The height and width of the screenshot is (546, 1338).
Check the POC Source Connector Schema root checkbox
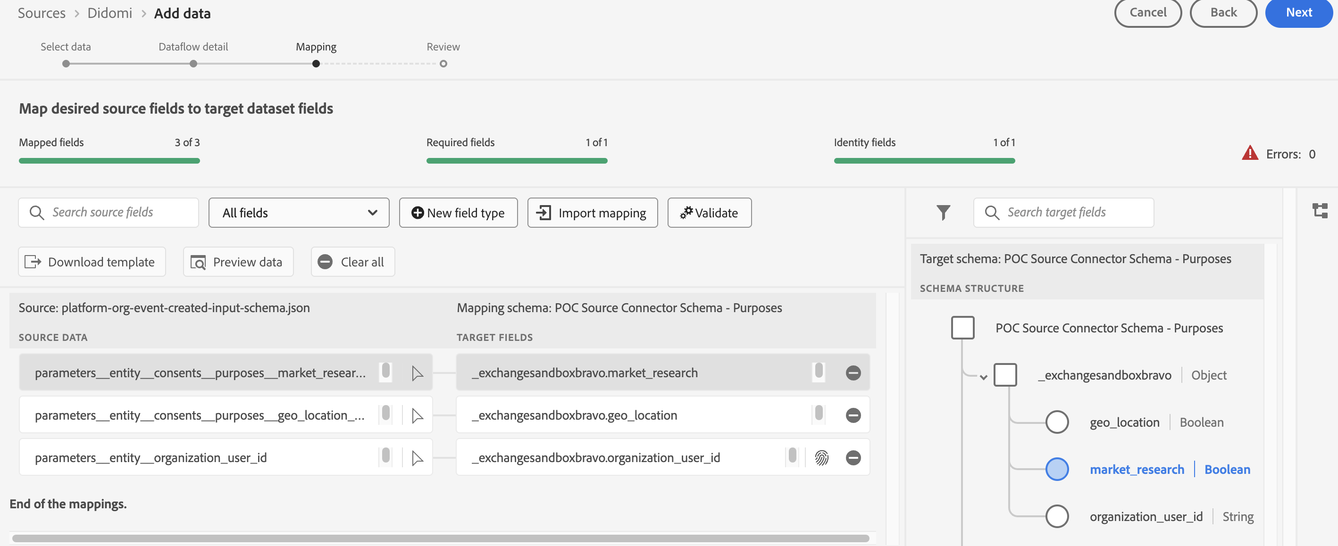point(962,328)
